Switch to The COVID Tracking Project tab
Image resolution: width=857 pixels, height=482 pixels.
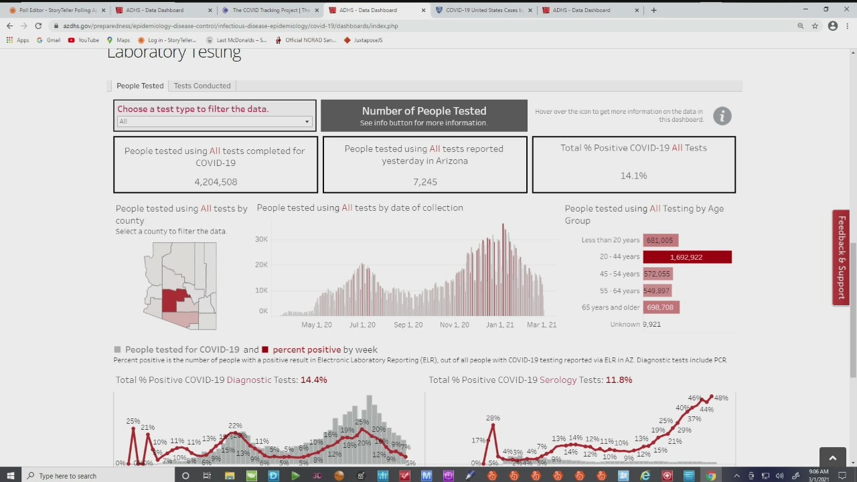(270, 10)
